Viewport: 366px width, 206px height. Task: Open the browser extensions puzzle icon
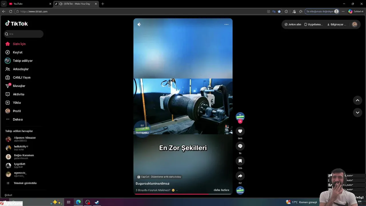[286, 11]
